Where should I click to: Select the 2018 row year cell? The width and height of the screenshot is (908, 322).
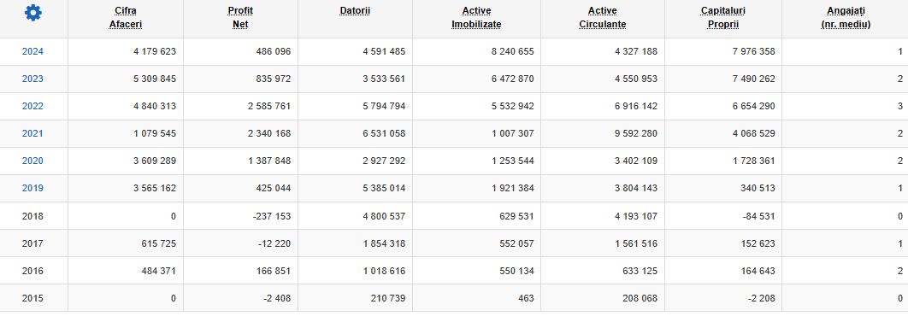tap(32, 216)
